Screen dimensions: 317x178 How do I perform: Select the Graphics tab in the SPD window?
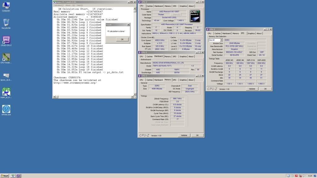(x=251, y=33)
